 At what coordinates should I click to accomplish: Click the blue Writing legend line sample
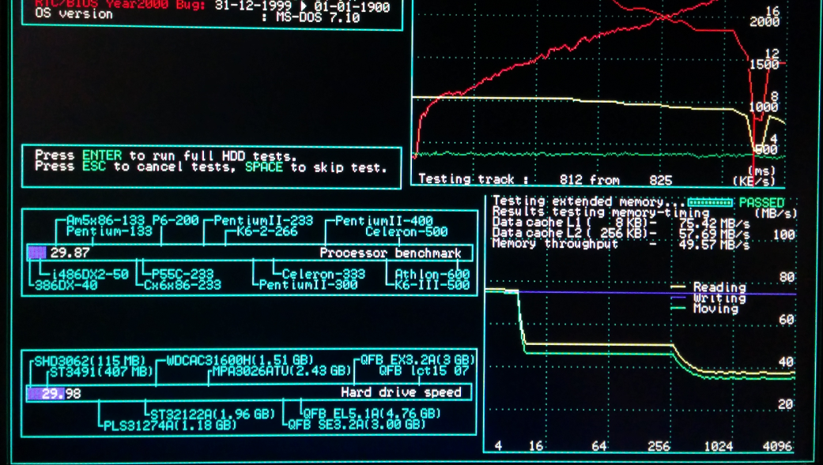click(x=678, y=298)
